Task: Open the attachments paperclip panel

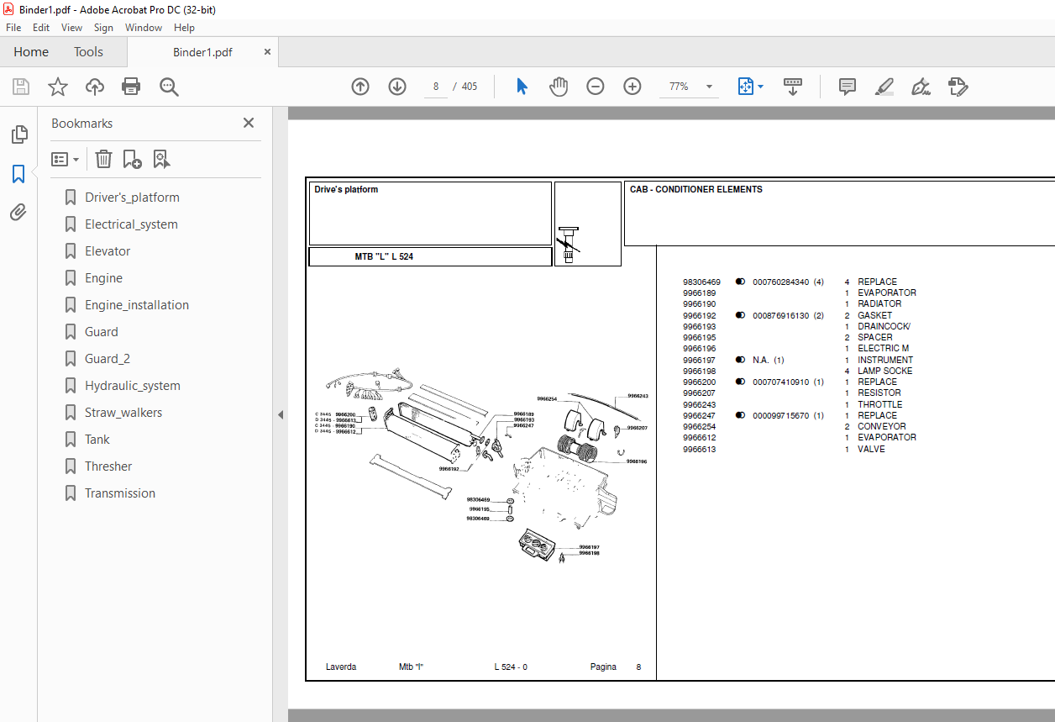Action: pos(18,213)
